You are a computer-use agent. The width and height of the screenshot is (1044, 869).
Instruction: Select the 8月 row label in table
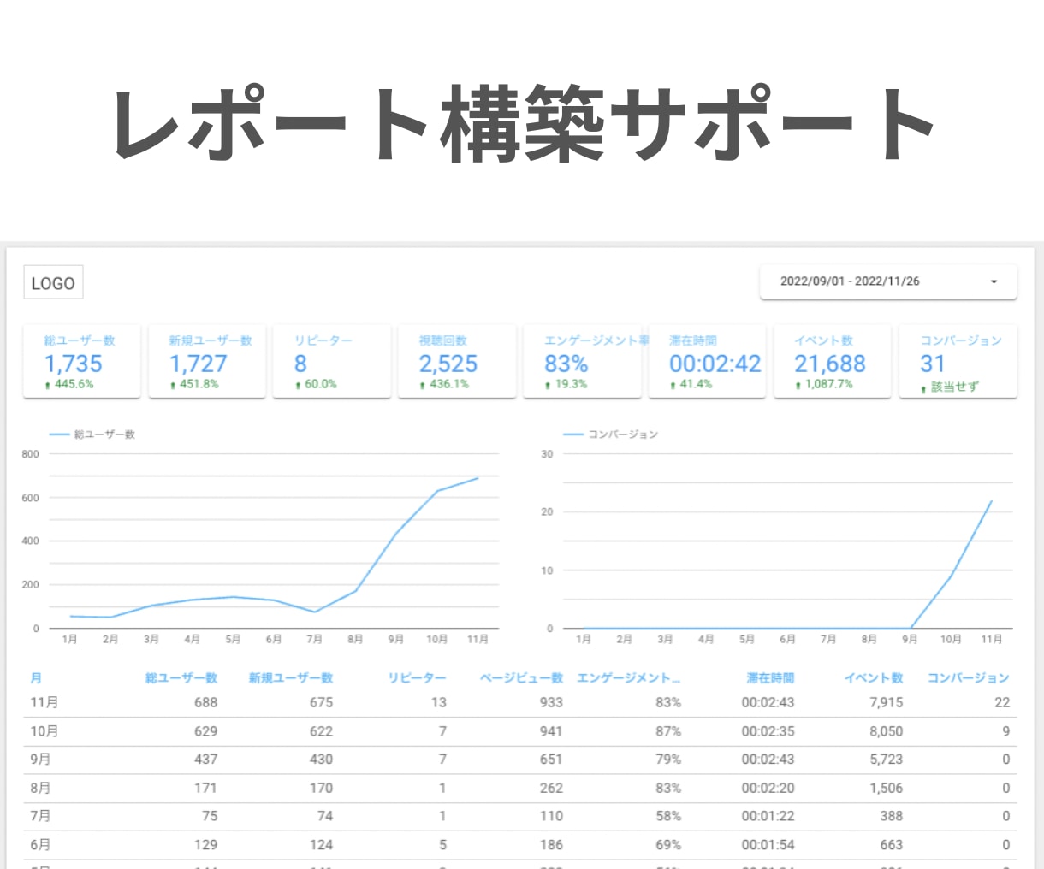pos(40,788)
